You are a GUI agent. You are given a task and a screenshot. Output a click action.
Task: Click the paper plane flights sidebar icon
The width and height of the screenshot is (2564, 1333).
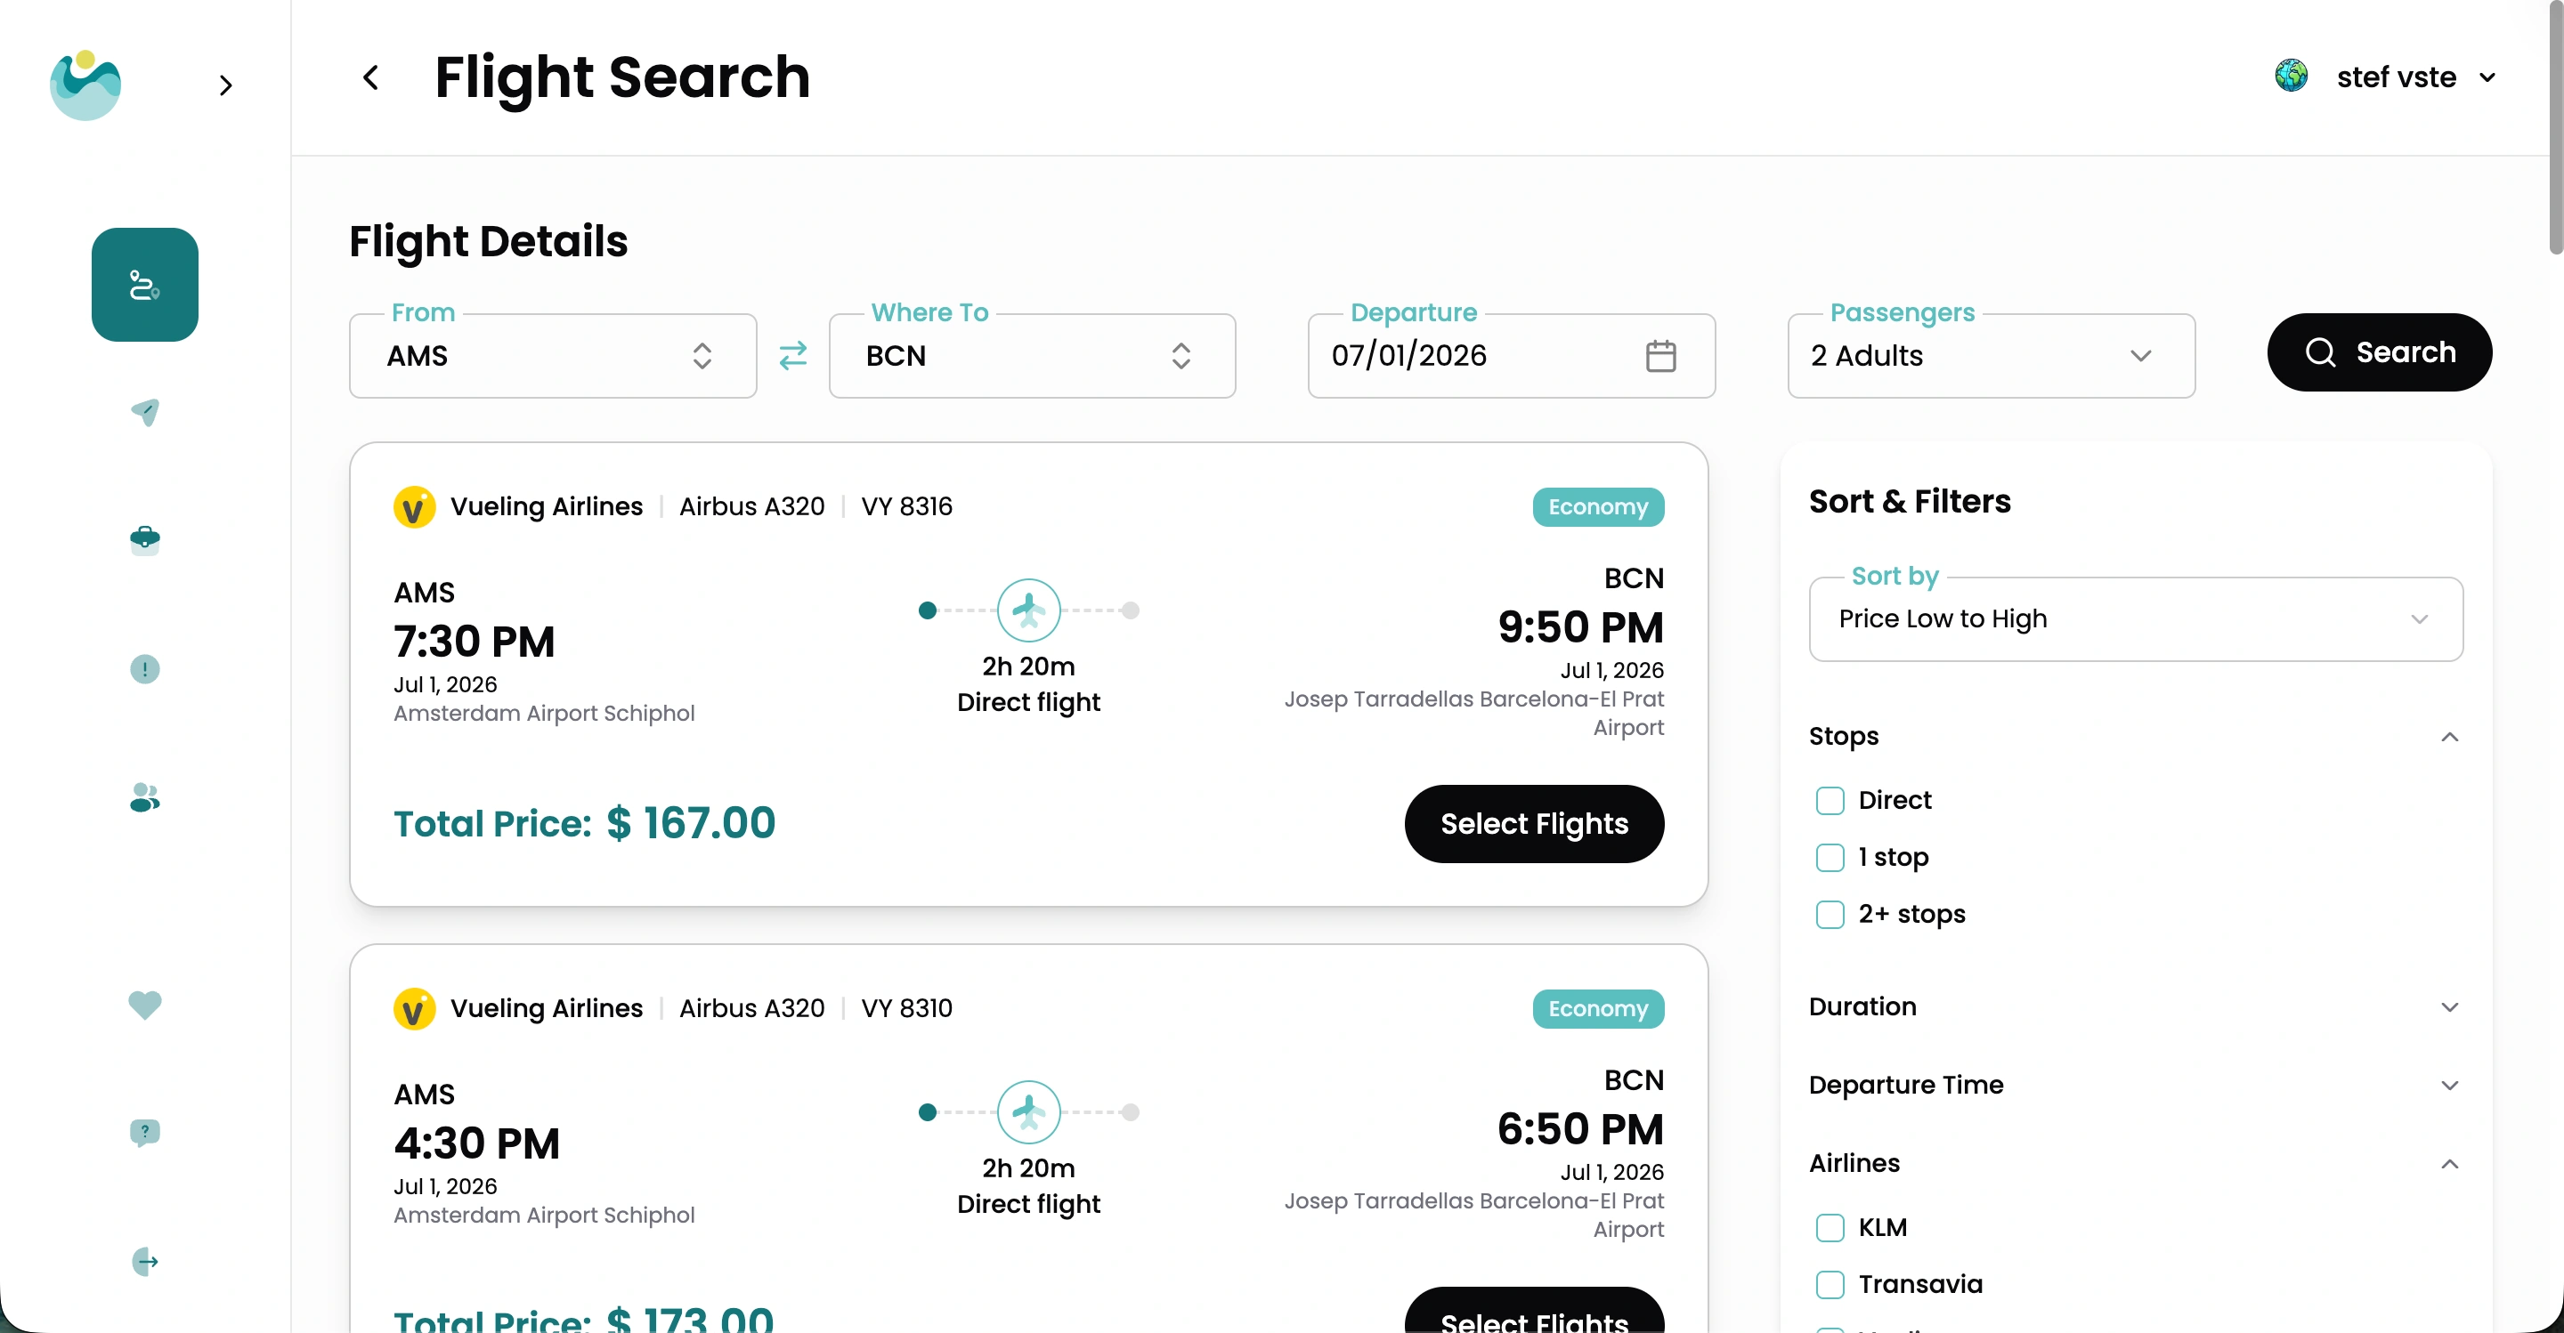[x=145, y=412]
